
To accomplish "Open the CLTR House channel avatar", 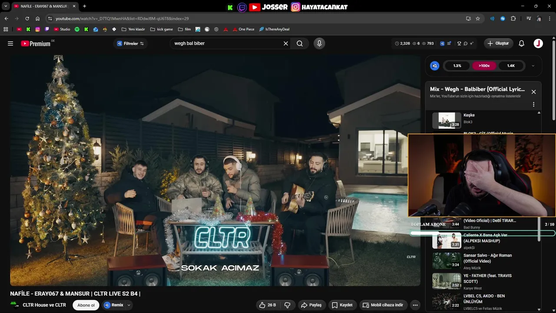I will 14,305.
